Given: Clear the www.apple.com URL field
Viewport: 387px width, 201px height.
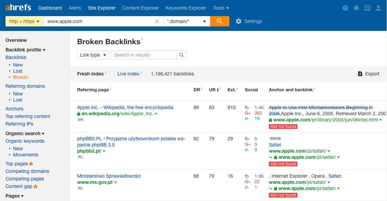Looking at the screenshot, I should coord(157,21).
